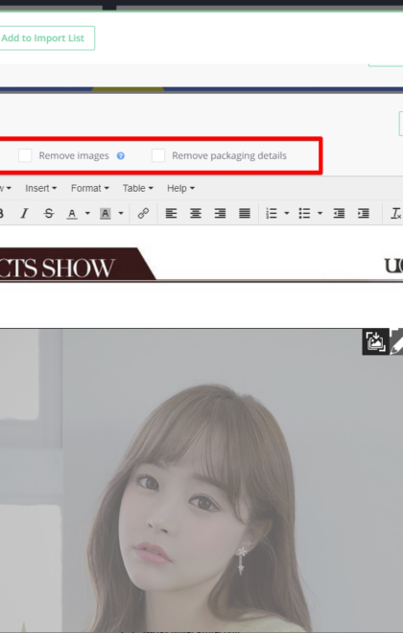The image size is (403, 633).
Task: Click the PRODUCTS SHOW banner image
Action: (201, 265)
